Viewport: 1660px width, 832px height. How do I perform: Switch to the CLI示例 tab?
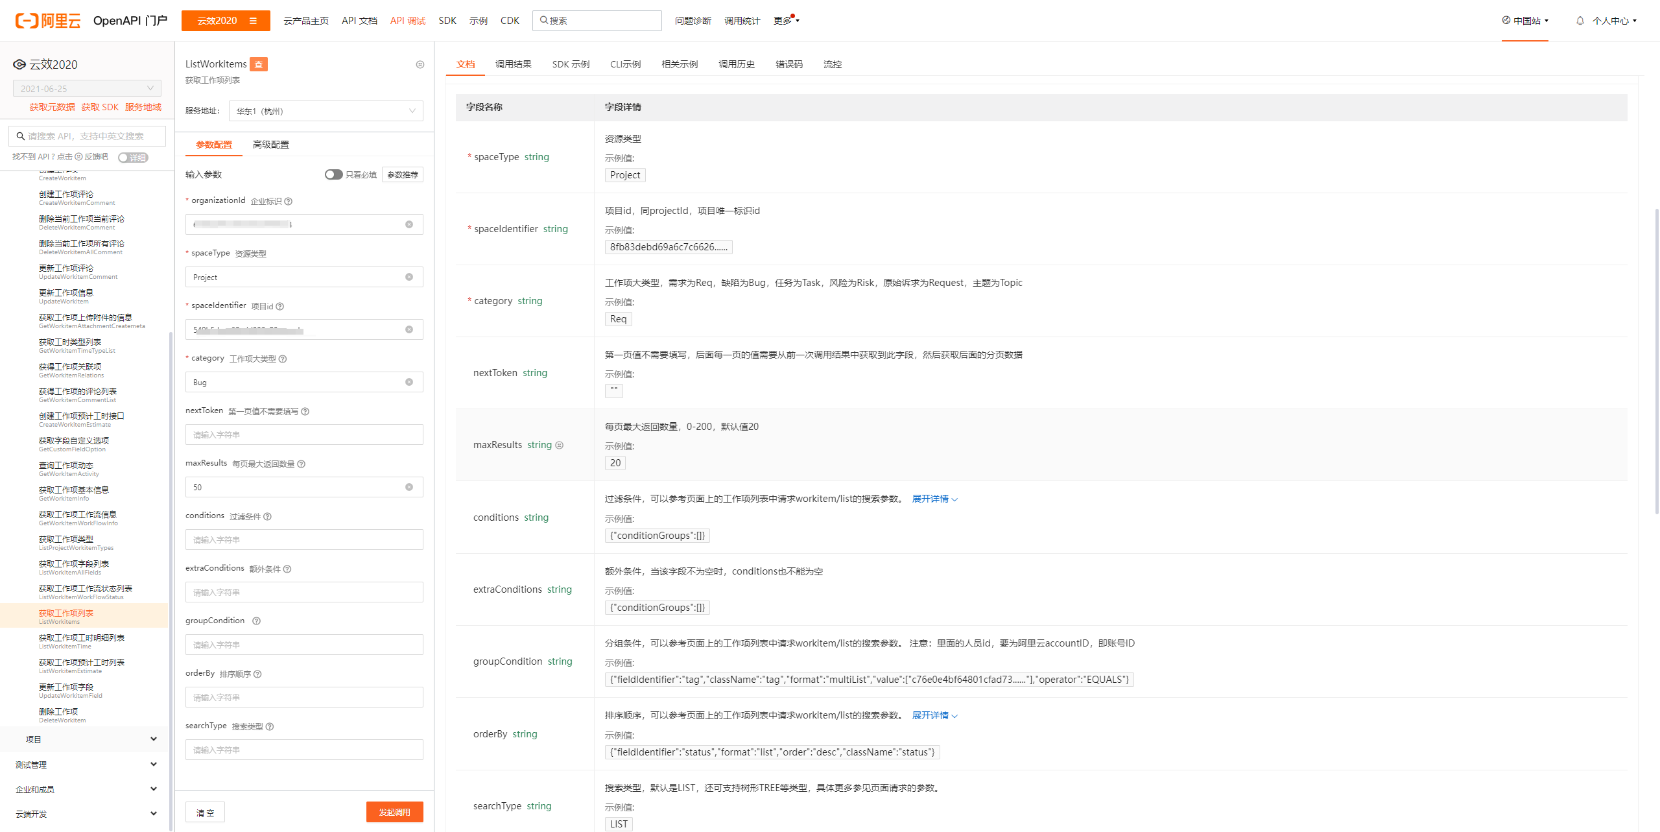625,64
